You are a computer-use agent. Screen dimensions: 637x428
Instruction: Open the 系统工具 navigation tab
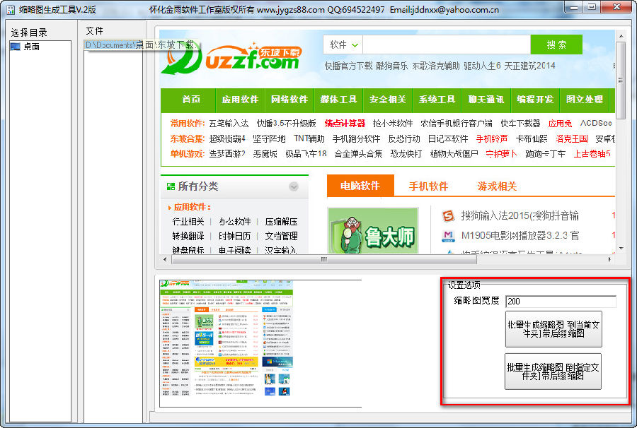coord(437,100)
